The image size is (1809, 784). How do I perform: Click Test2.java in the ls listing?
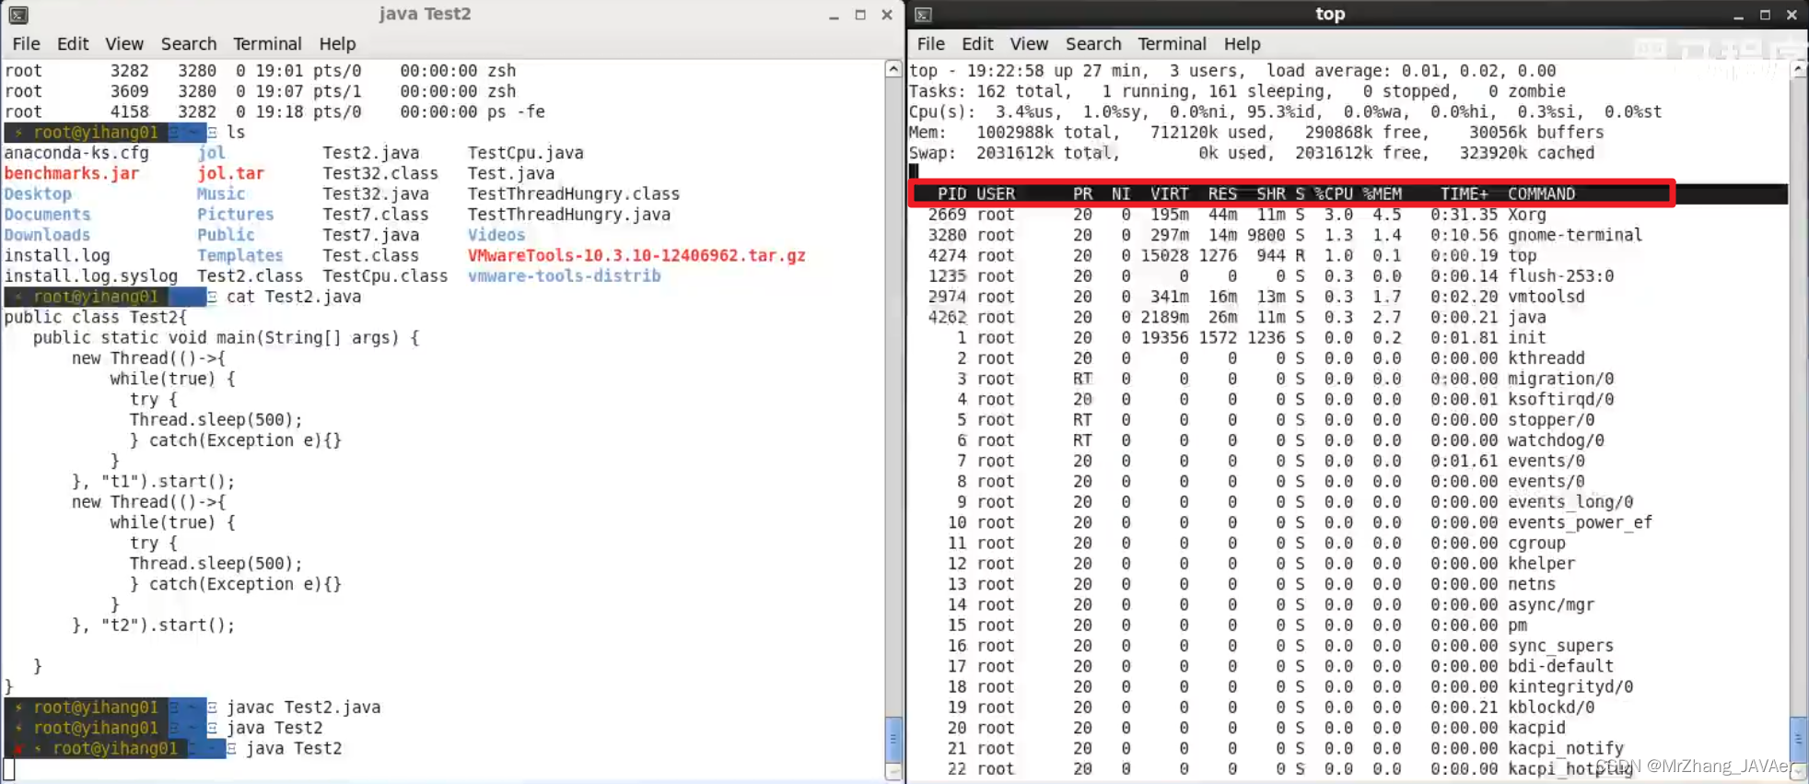click(370, 153)
